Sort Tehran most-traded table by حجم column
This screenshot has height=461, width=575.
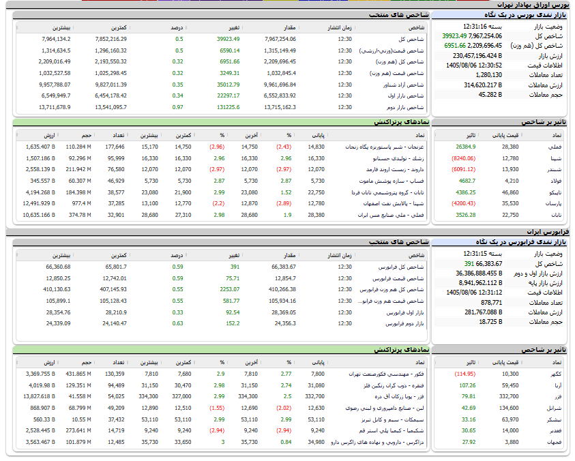click(86, 136)
